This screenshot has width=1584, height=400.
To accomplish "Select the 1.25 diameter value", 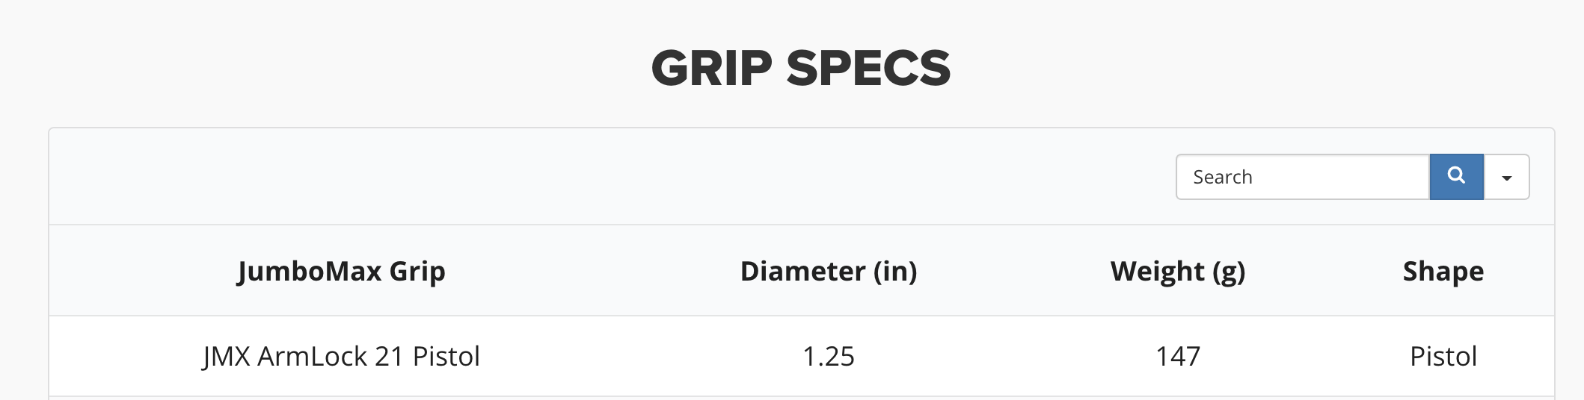I will click(x=829, y=357).
